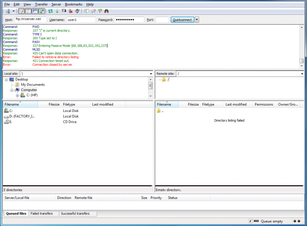Click the Quickconnect button
Screen dimensions: 307x226
(x=182, y=20)
